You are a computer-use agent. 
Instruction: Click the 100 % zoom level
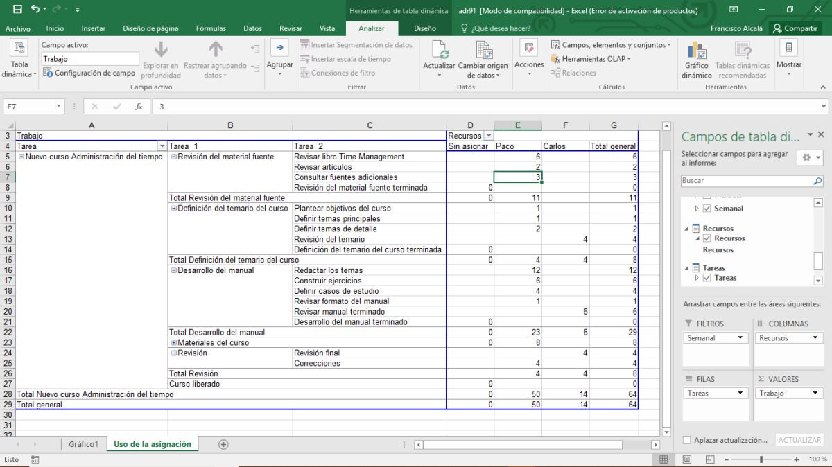coord(817,459)
